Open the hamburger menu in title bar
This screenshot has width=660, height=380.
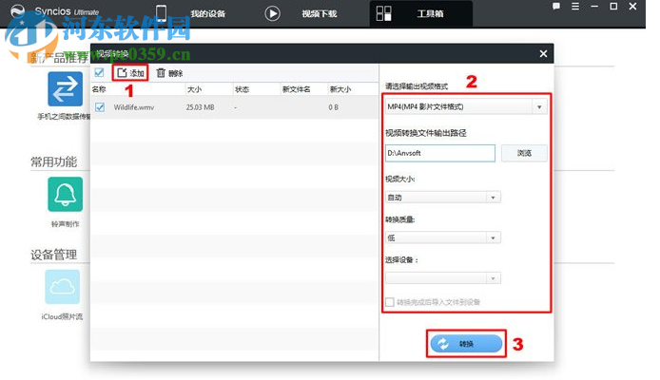[x=575, y=7]
